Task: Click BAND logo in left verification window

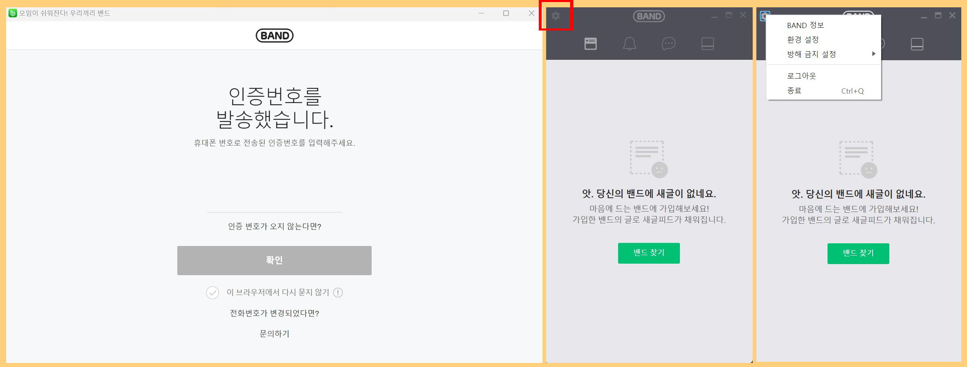Action: (x=274, y=35)
